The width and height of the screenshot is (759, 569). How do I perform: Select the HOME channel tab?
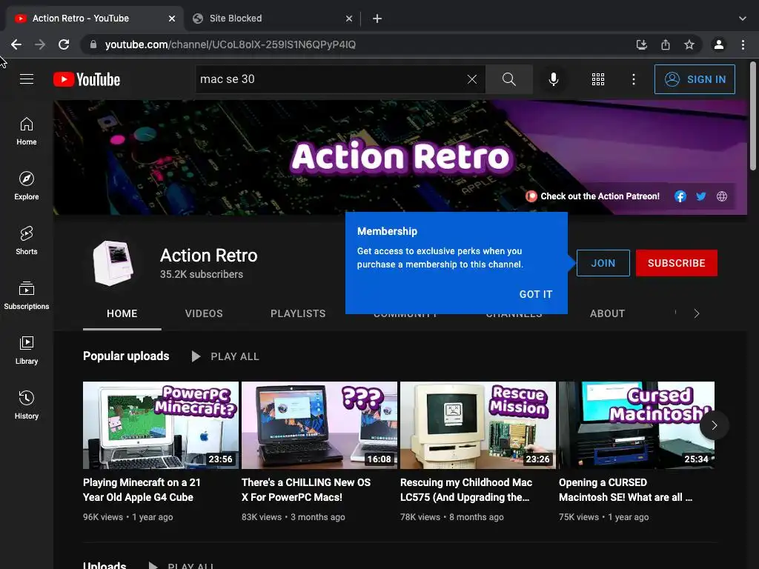click(122, 313)
